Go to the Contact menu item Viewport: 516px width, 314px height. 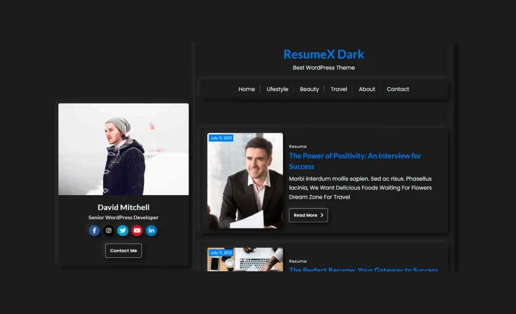pyautogui.click(x=398, y=89)
